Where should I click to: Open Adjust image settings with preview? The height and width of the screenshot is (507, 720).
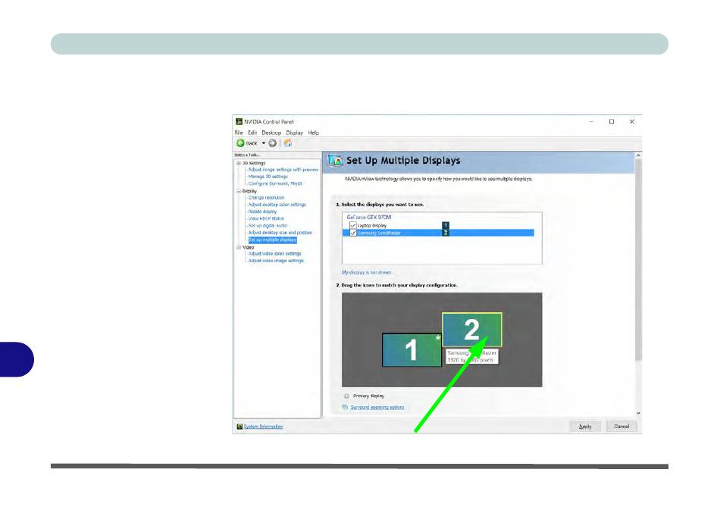(283, 170)
